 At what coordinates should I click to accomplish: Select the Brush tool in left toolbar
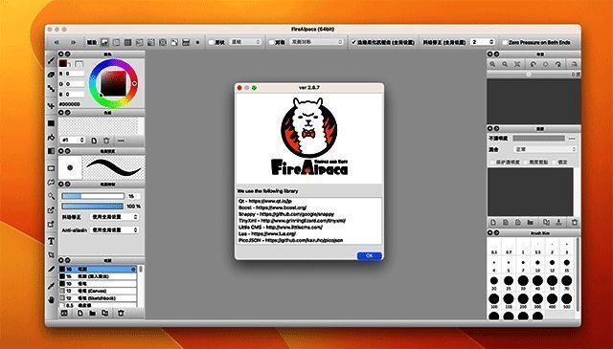point(51,60)
